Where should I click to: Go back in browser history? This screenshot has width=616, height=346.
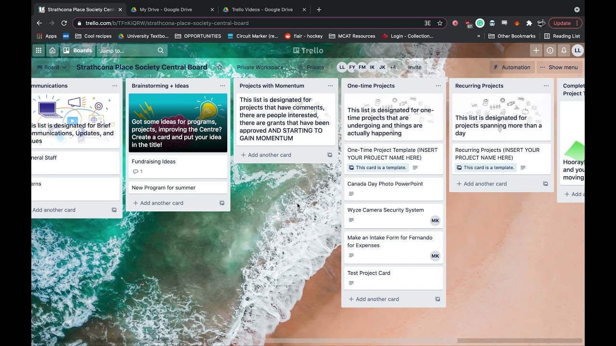click(39, 23)
